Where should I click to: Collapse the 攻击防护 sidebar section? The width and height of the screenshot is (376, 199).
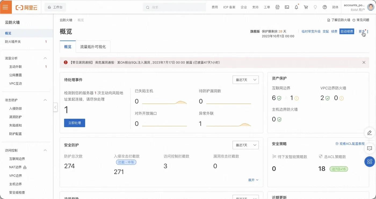point(45,100)
